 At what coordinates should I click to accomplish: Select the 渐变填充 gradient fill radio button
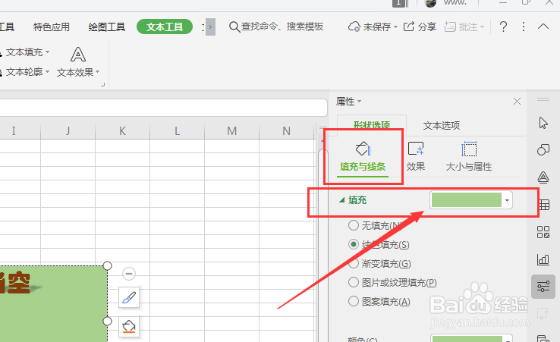(353, 263)
